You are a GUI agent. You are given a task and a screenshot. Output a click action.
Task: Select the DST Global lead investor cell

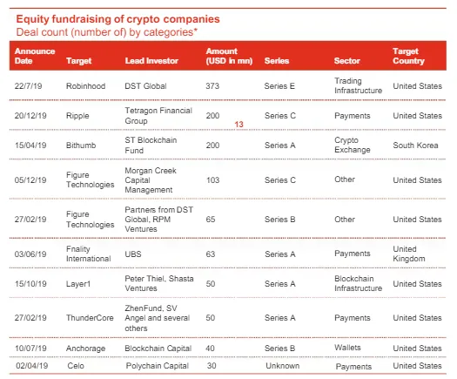145,86
